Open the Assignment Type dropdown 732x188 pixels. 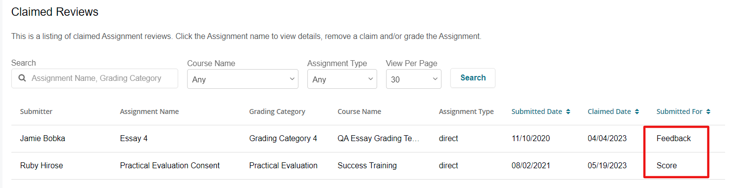point(342,79)
